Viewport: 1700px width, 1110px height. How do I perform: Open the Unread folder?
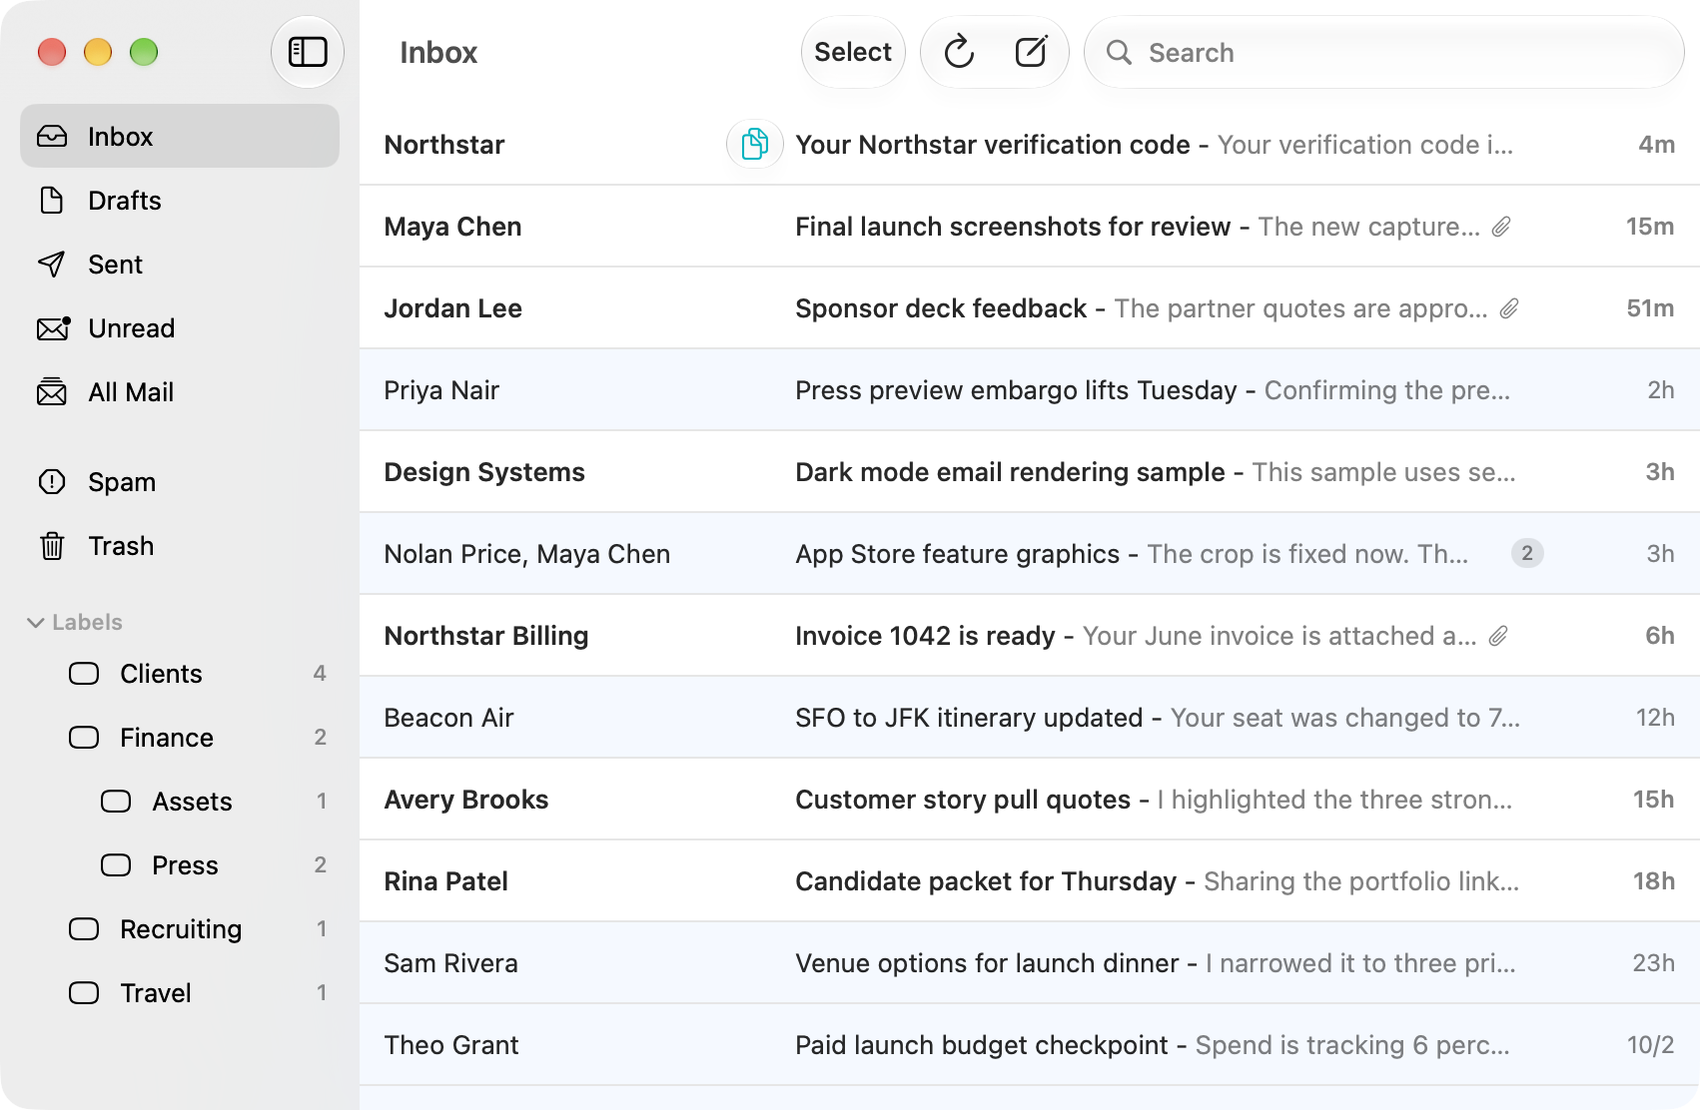(180, 328)
